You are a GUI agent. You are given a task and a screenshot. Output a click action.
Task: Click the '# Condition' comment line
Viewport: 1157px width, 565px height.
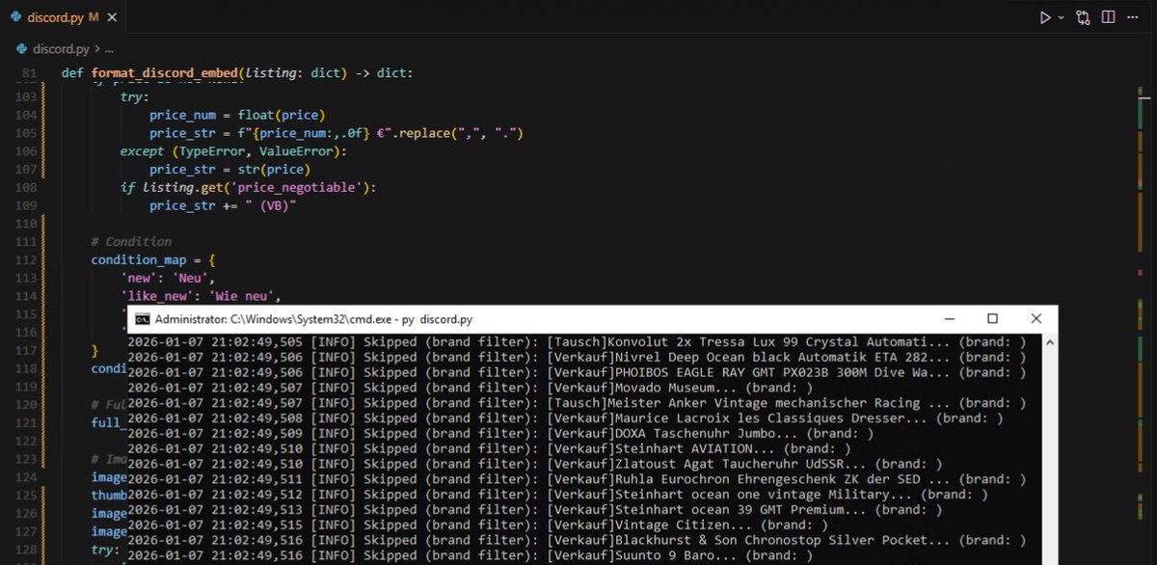(x=131, y=241)
